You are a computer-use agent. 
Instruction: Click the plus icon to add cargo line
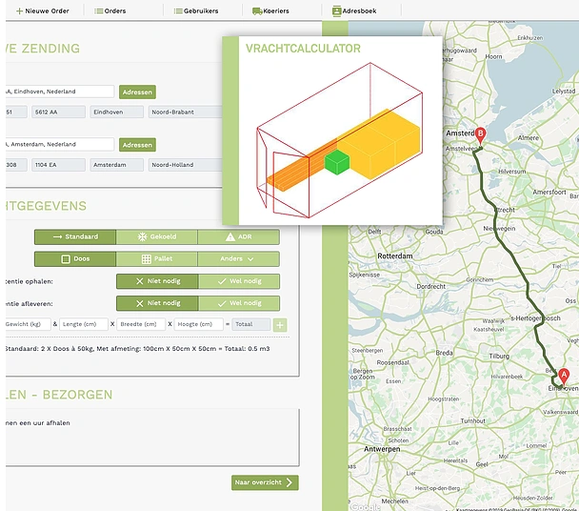(x=280, y=325)
